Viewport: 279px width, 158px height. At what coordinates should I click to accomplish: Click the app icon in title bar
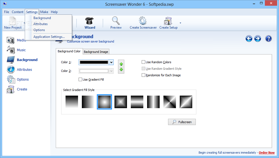(5, 4)
